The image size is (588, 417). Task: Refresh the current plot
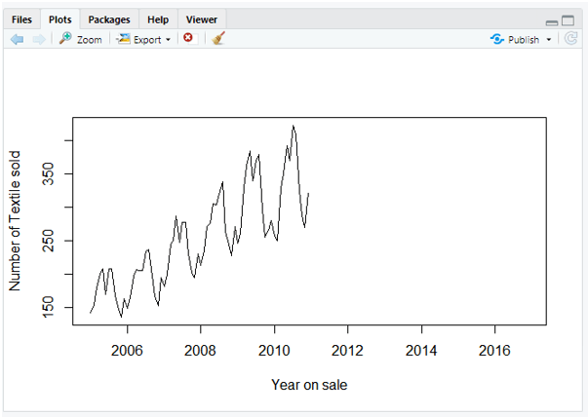pyautogui.click(x=570, y=39)
